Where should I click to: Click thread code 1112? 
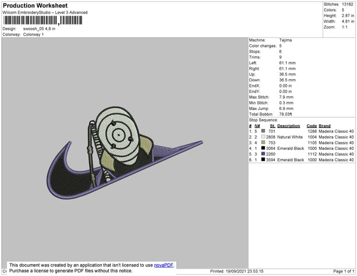coord(312,154)
